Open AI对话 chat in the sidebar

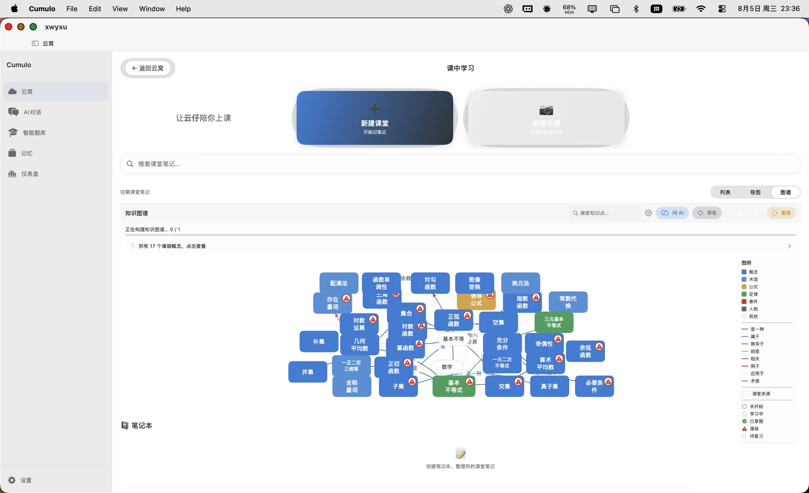pyautogui.click(x=56, y=112)
